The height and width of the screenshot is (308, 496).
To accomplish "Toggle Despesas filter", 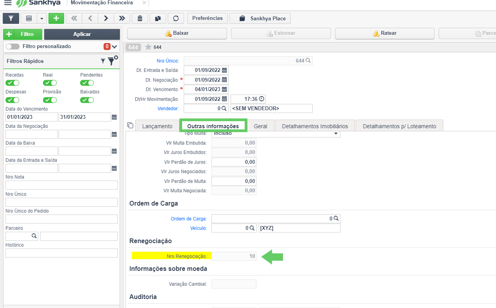I will click(13, 100).
